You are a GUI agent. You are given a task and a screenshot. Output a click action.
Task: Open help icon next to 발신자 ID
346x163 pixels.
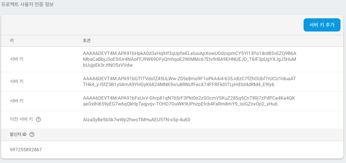32,134
